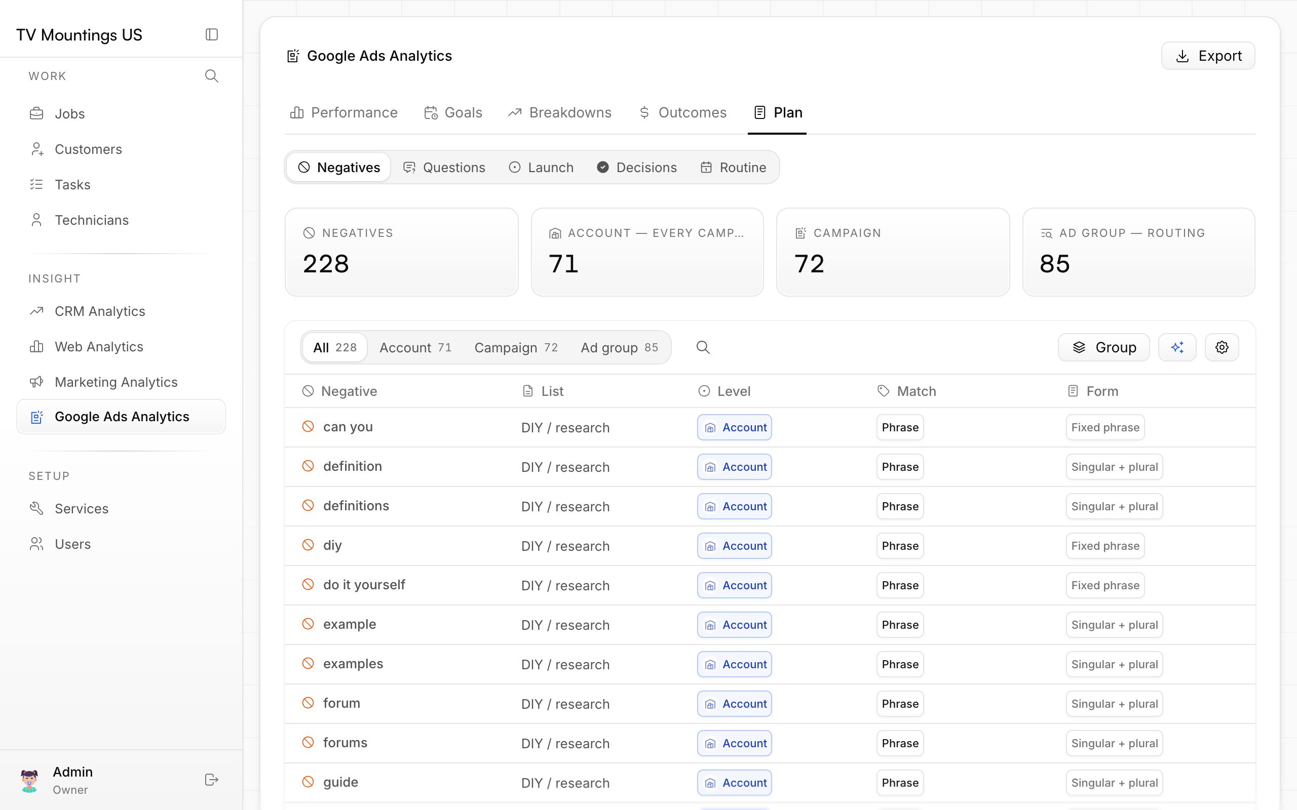
Task: Click the prohibited icon on 'diy' row
Action: coord(308,545)
